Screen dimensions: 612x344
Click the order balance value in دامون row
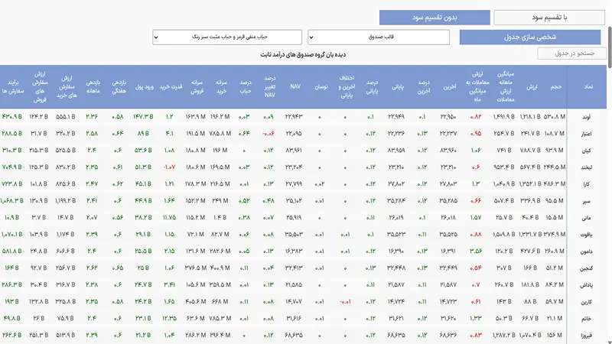click(11, 251)
